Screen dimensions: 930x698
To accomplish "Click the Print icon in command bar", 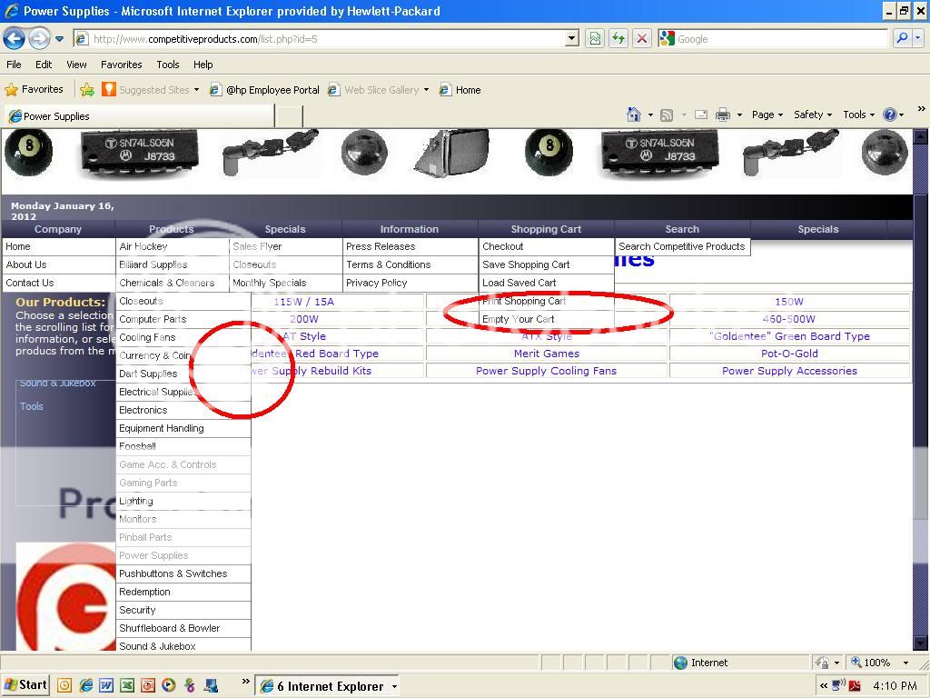I will tap(723, 115).
